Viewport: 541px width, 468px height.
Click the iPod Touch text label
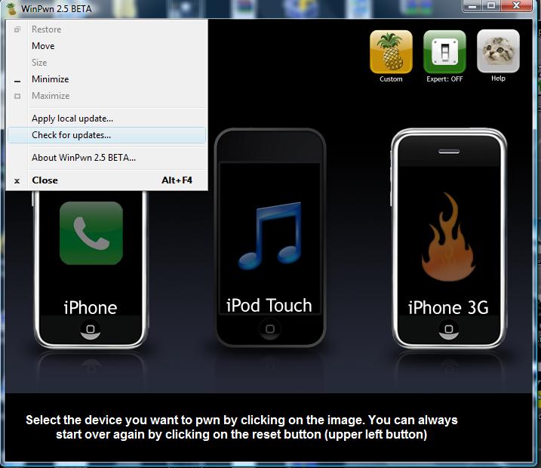coord(269,306)
